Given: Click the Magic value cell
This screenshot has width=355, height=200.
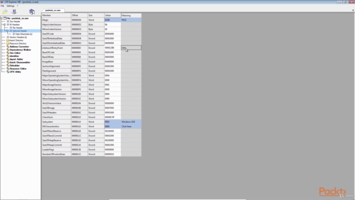Looking at the screenshot, I should 113,20.
